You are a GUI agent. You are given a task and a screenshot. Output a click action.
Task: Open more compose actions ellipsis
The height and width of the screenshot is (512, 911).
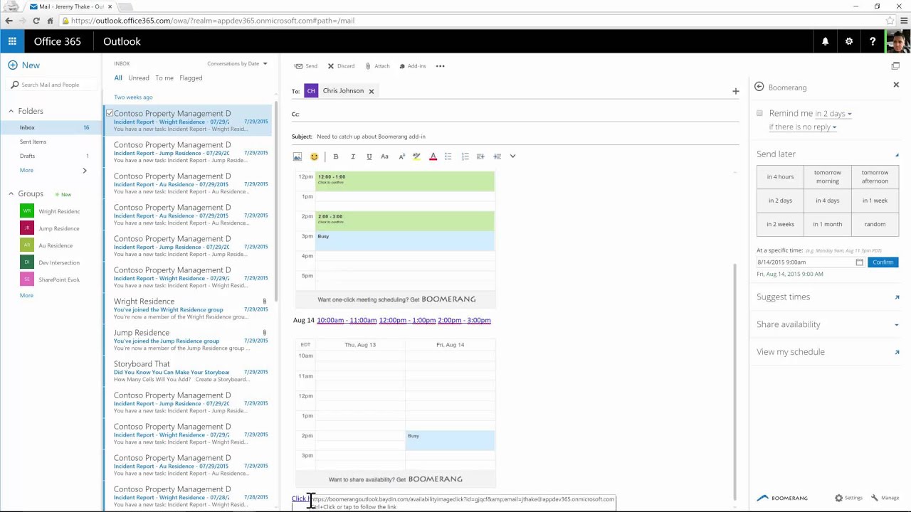[440, 66]
